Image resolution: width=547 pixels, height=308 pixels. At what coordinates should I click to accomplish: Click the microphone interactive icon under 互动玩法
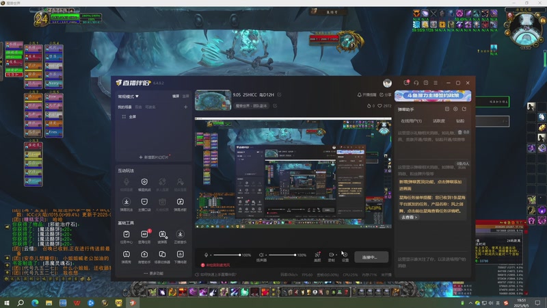[x=126, y=184]
